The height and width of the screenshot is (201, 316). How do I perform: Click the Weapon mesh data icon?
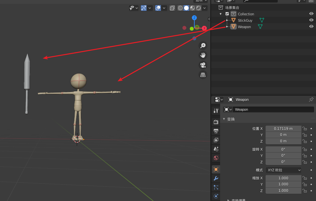[x=260, y=26]
